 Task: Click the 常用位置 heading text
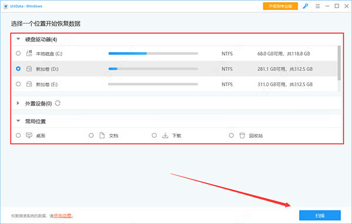click(x=35, y=121)
